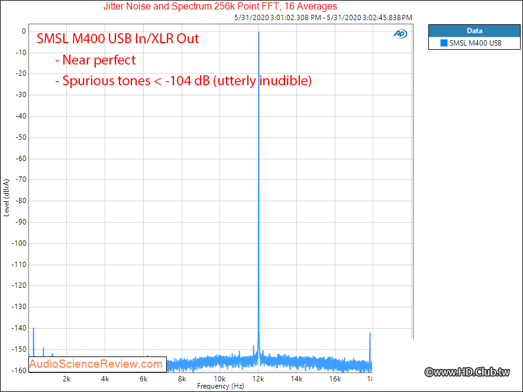Select the SMSL M400 USB legend entry
523x392 pixels.
(x=475, y=43)
